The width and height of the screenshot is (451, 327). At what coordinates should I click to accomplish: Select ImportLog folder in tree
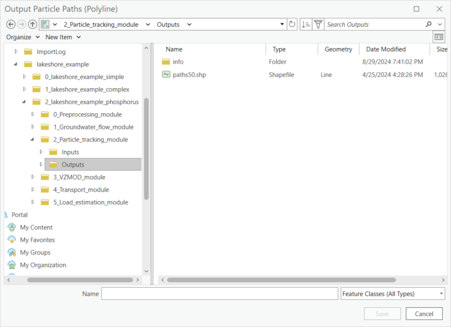click(51, 52)
